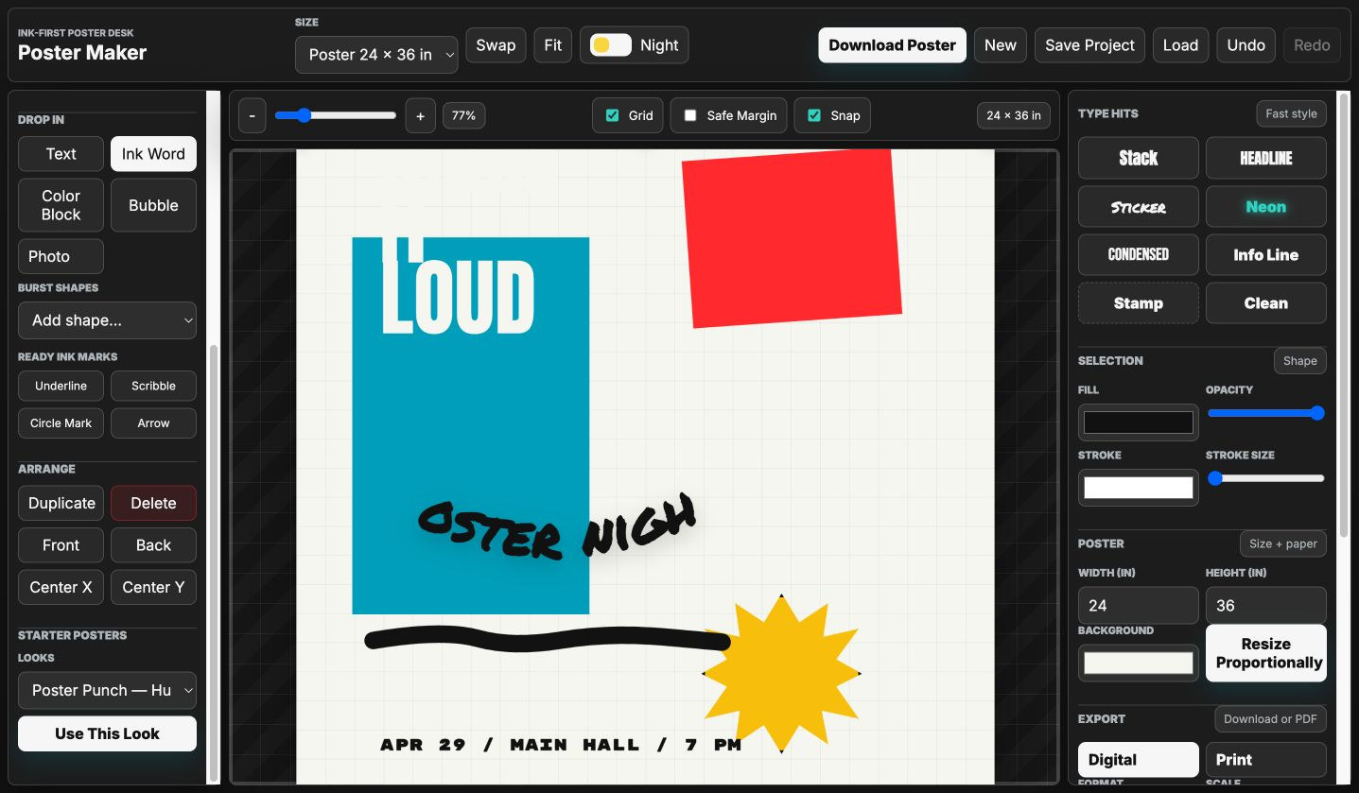This screenshot has height=793, width=1359.
Task: Duplicate the selected element
Action: tap(61, 503)
